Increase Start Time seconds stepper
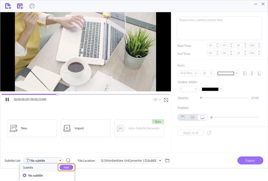The height and width of the screenshot is (181, 268). [x=245, y=44]
